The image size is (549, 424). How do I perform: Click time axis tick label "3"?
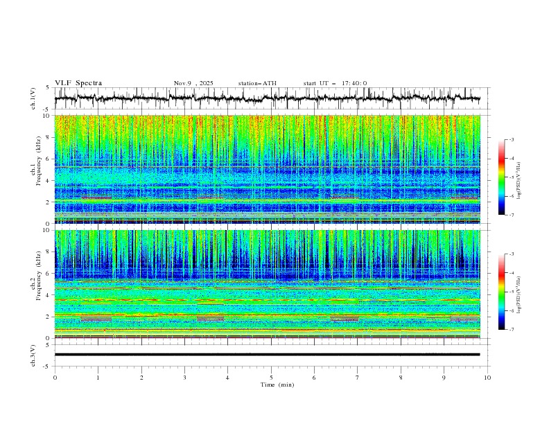coord(184,378)
